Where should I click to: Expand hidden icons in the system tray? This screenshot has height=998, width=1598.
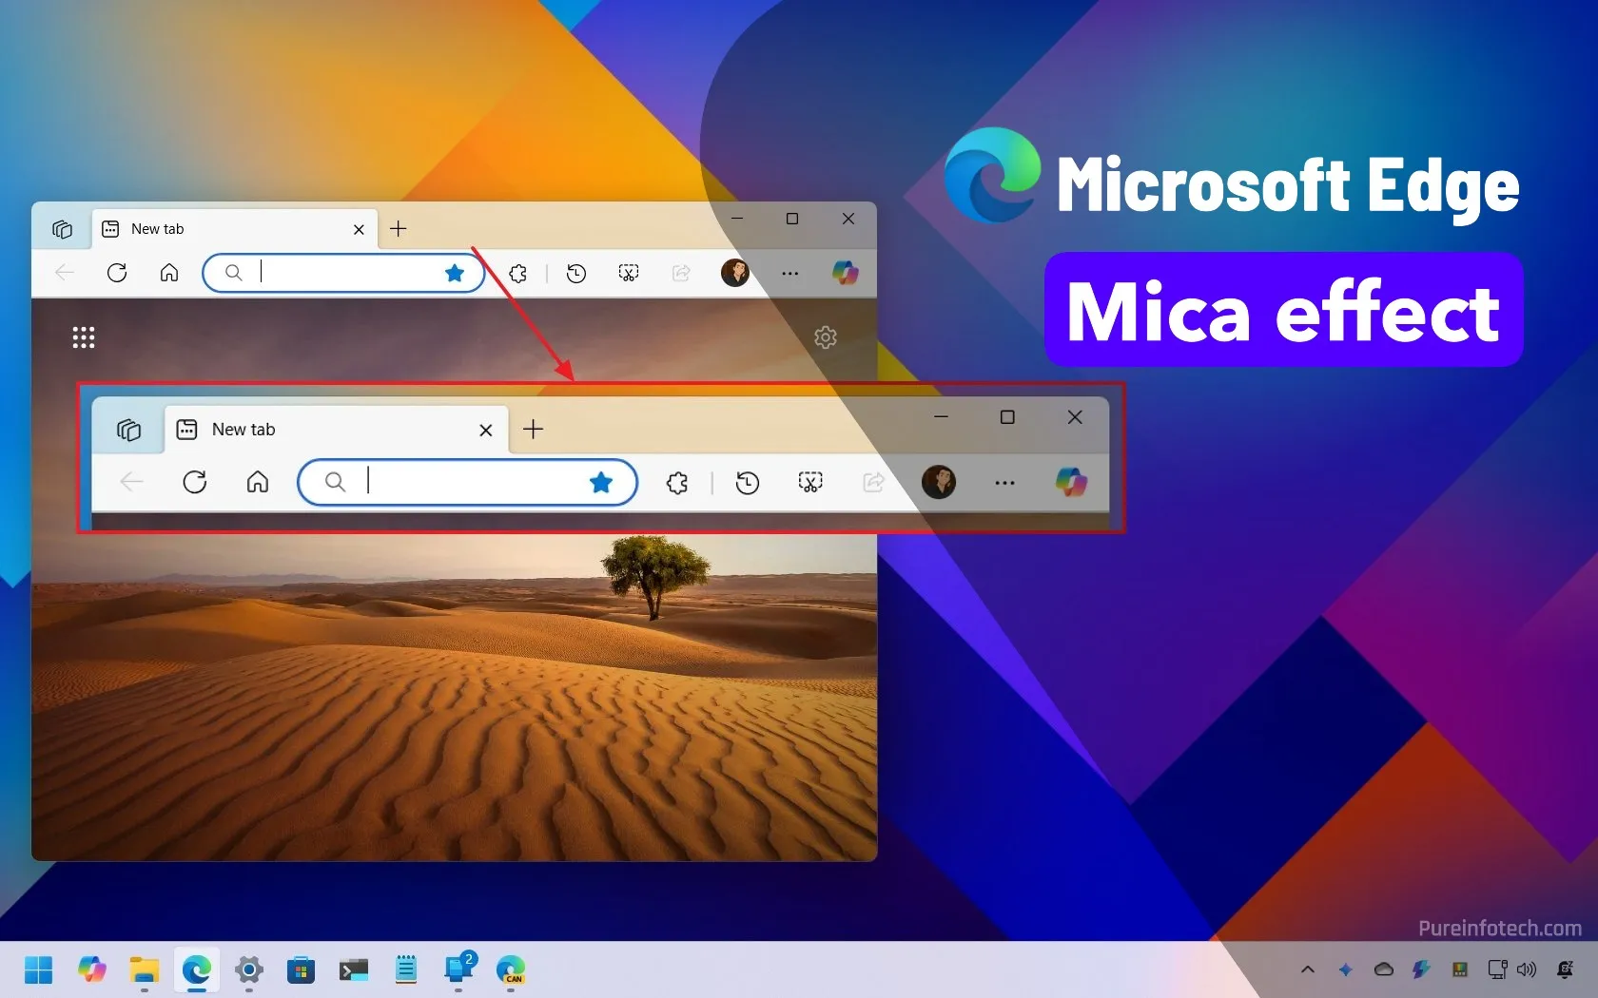1307,970
